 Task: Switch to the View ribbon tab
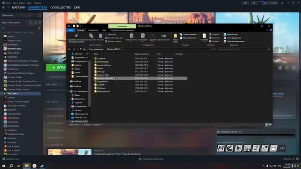[104, 30]
